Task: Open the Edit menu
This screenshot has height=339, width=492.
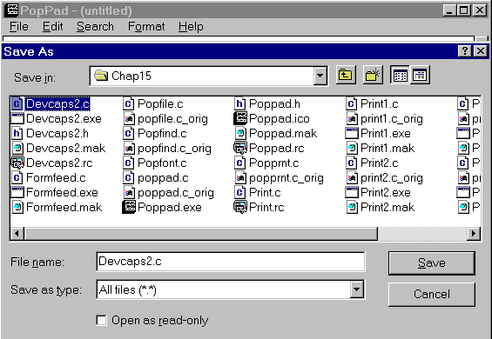Action: tap(53, 27)
